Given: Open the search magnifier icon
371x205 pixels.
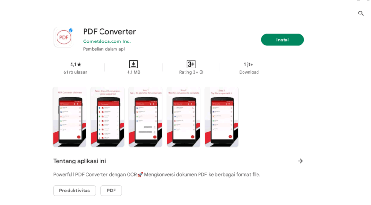Looking at the screenshot, I should click(360, 14).
